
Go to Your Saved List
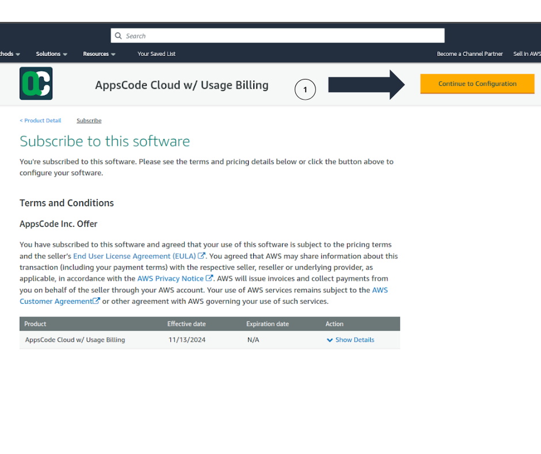click(x=157, y=54)
